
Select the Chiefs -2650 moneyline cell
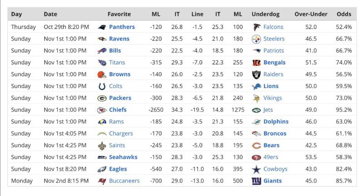pyautogui.click(x=156, y=110)
